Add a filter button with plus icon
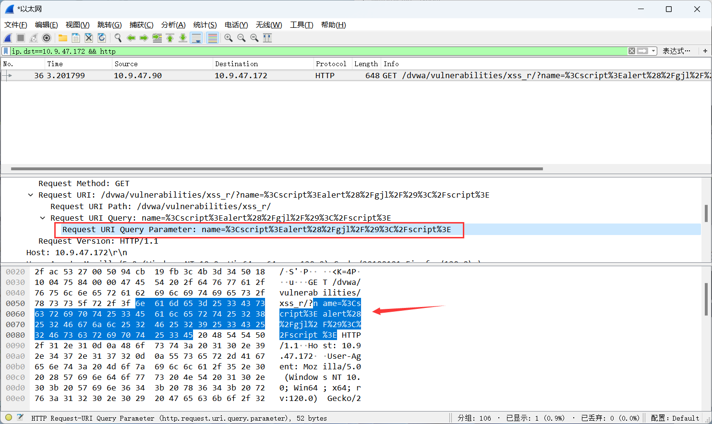This screenshot has height=424, width=712. pyautogui.click(x=705, y=51)
